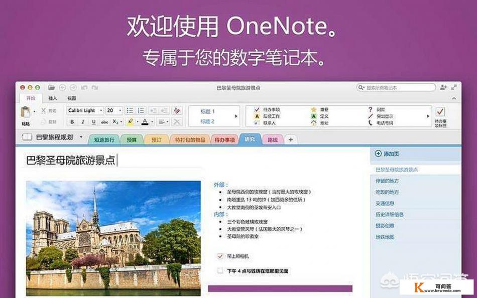The image size is (477, 298).
Task: Apply the 定义 definition tag
Action: click(x=320, y=116)
